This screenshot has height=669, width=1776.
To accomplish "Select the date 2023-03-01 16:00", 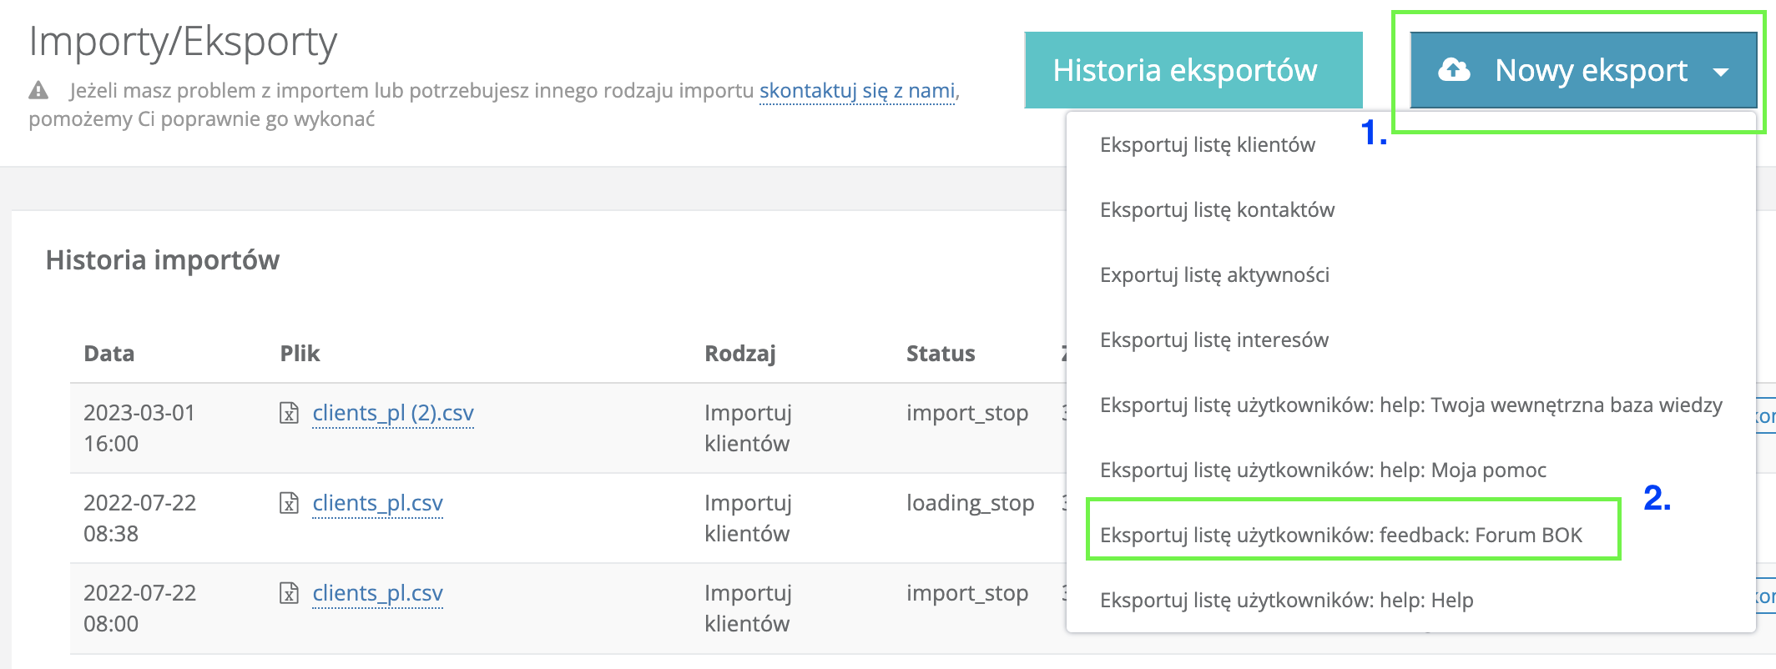I will point(139,428).
